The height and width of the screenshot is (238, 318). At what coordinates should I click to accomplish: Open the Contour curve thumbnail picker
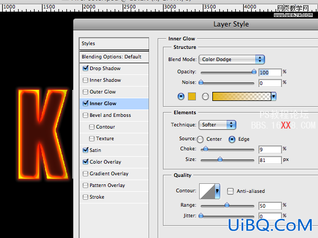click(207, 191)
